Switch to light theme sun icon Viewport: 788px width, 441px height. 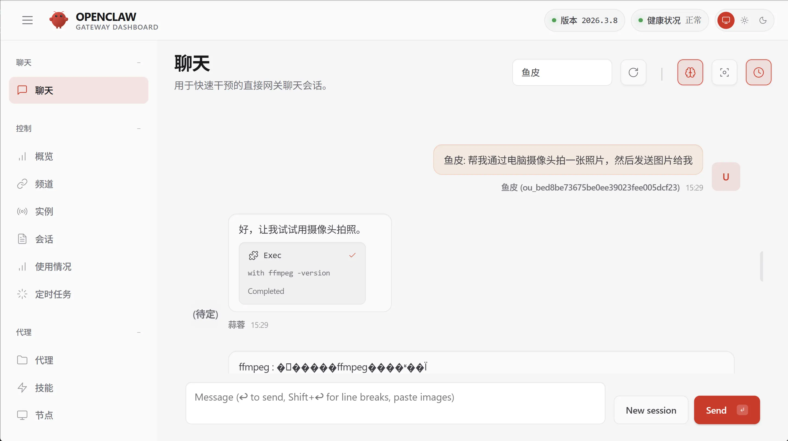(744, 20)
